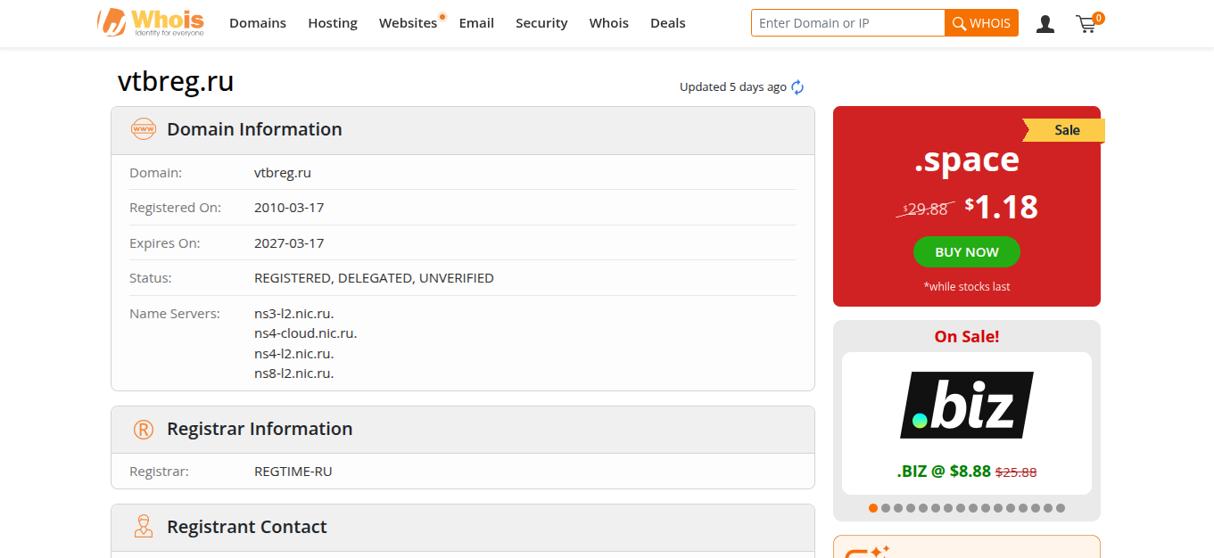Click the person icon beside Registrant Contact
Viewport: 1214px width, 558px height.
pos(143,527)
